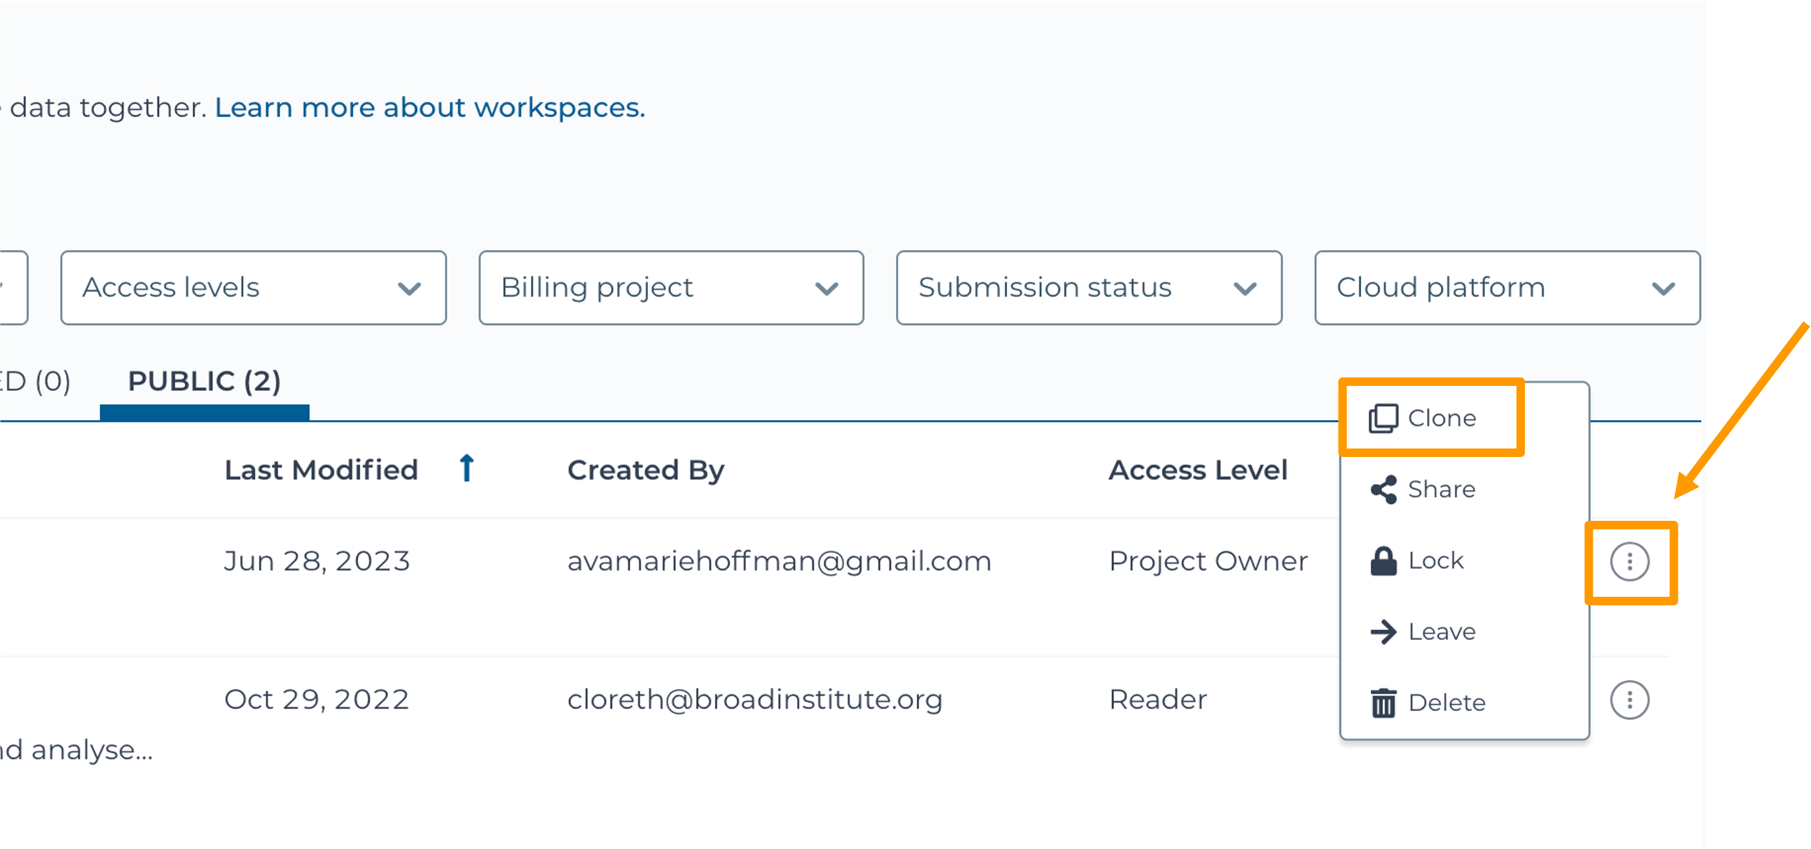Open action menu for Jun 28, 2023 workspace
This screenshot has height=849, width=1811.
1630,562
